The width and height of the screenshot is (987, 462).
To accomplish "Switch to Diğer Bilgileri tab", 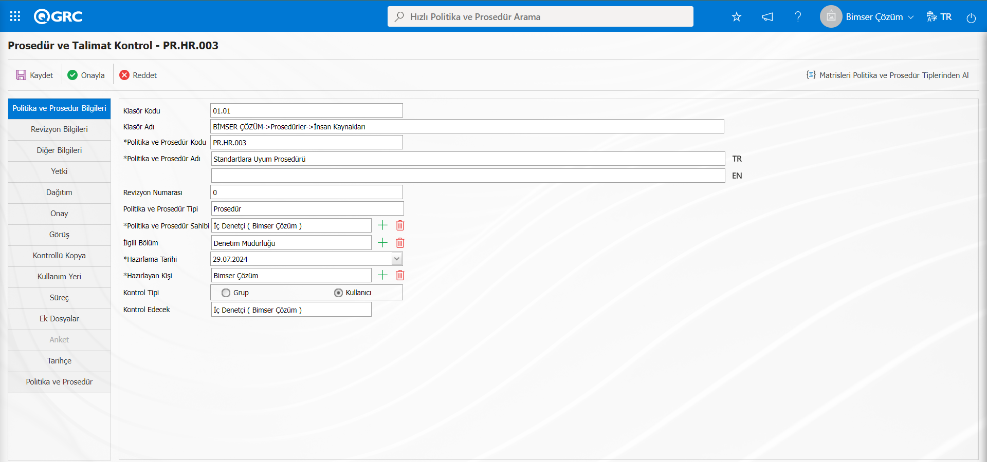I will [59, 150].
